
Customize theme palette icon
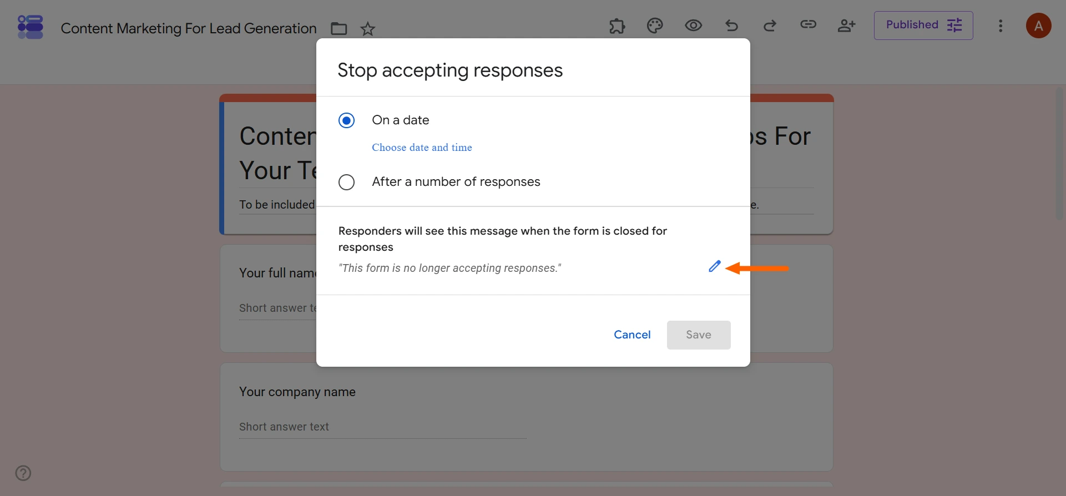point(655,26)
